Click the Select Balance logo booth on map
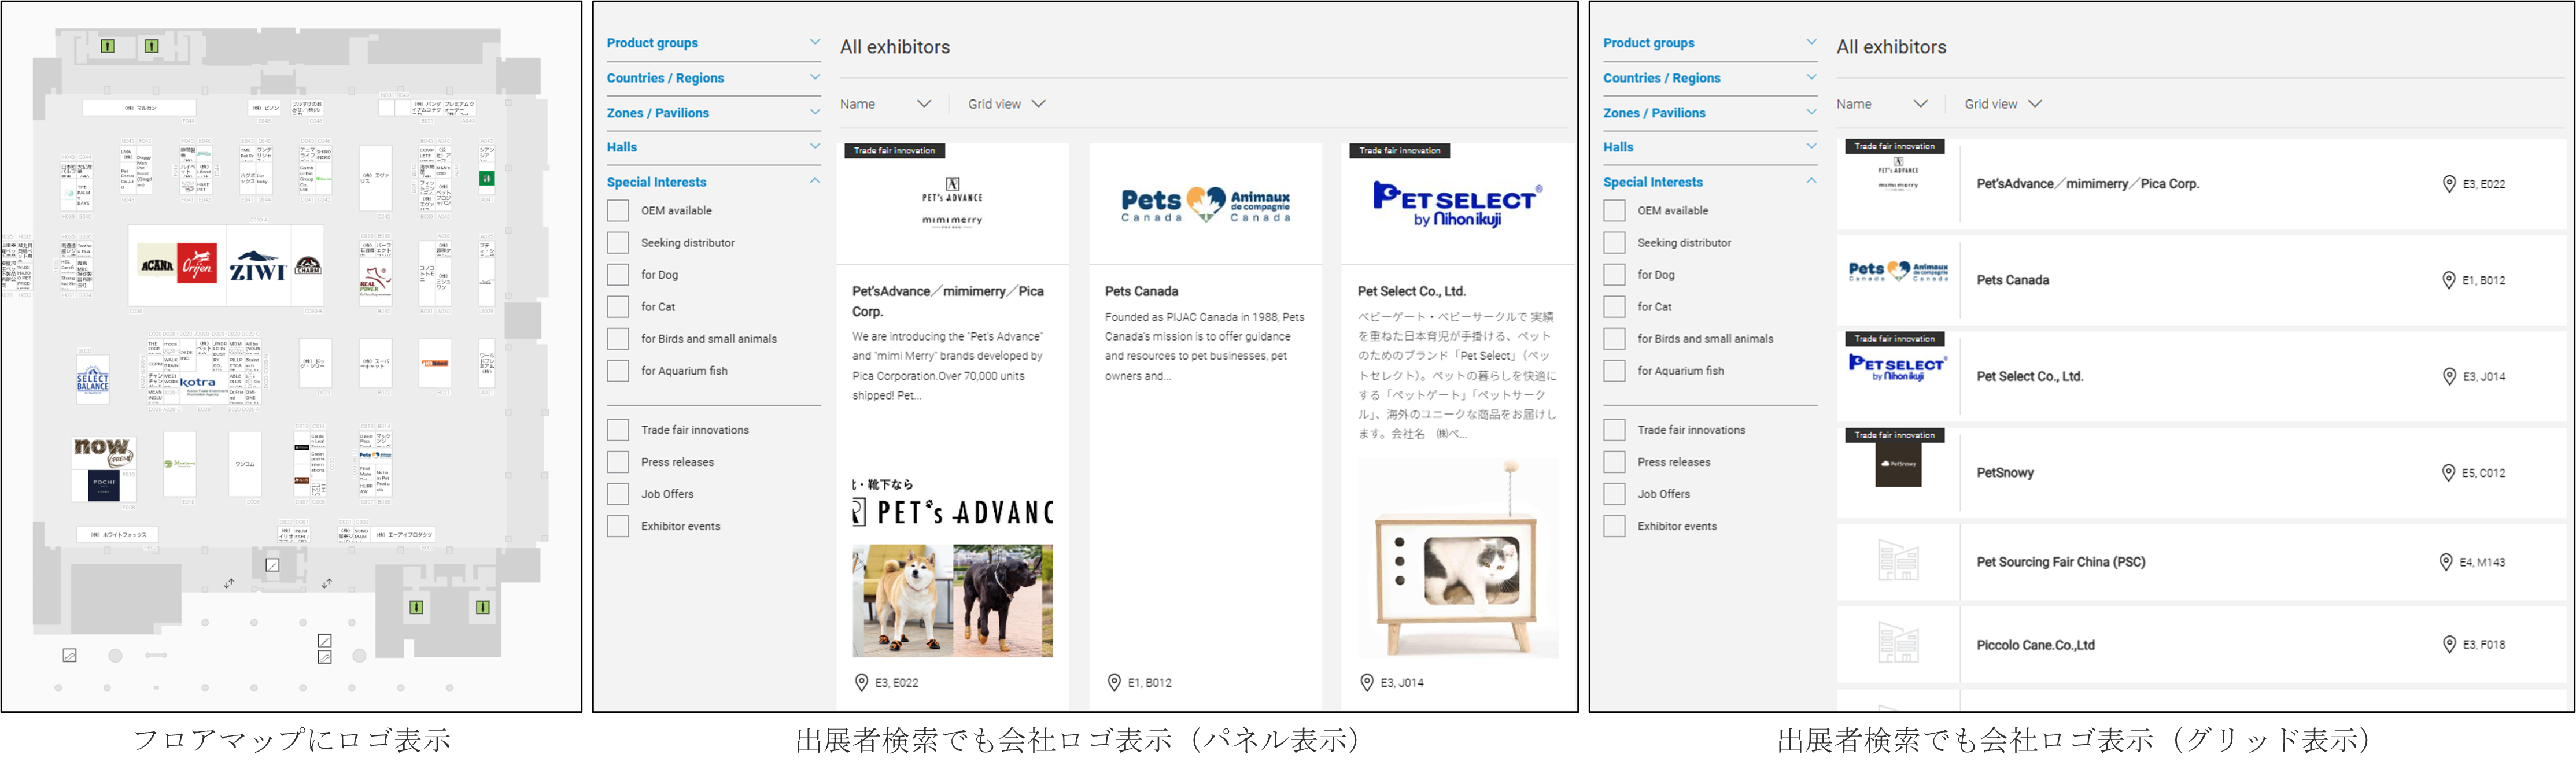This screenshot has height=773, width=2576. pos(93,380)
